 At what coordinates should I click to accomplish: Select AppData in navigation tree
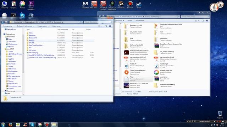(x=11, y=59)
